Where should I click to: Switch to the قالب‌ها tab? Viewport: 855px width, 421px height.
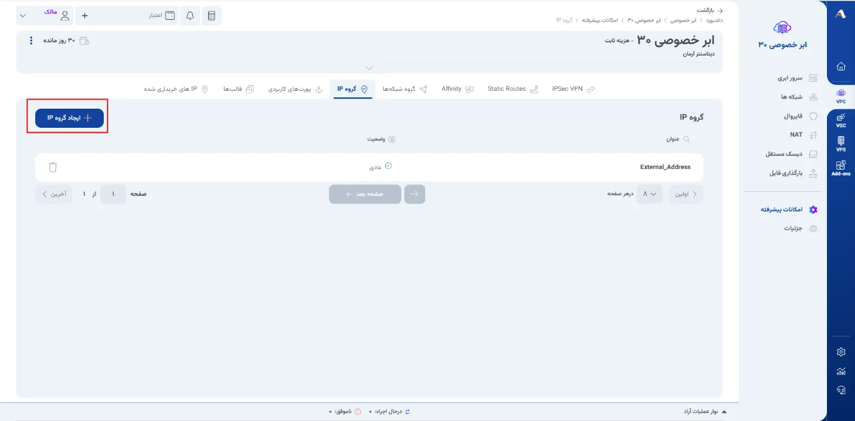coord(238,89)
